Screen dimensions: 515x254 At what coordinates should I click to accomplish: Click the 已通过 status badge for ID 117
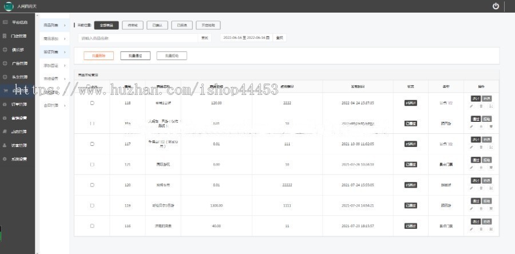coord(410,144)
